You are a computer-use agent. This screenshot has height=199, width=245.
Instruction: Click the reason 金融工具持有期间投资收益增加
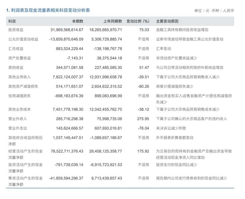(182, 30)
